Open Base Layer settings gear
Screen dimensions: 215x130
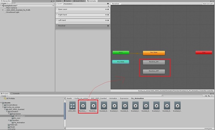(x=108, y=9)
